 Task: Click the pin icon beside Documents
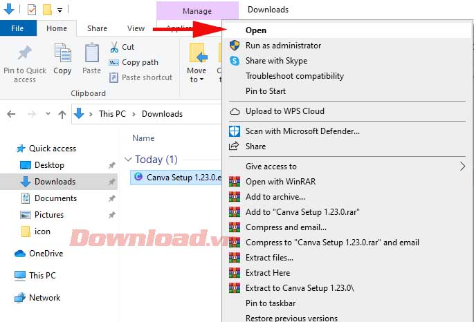pyautogui.click(x=112, y=198)
